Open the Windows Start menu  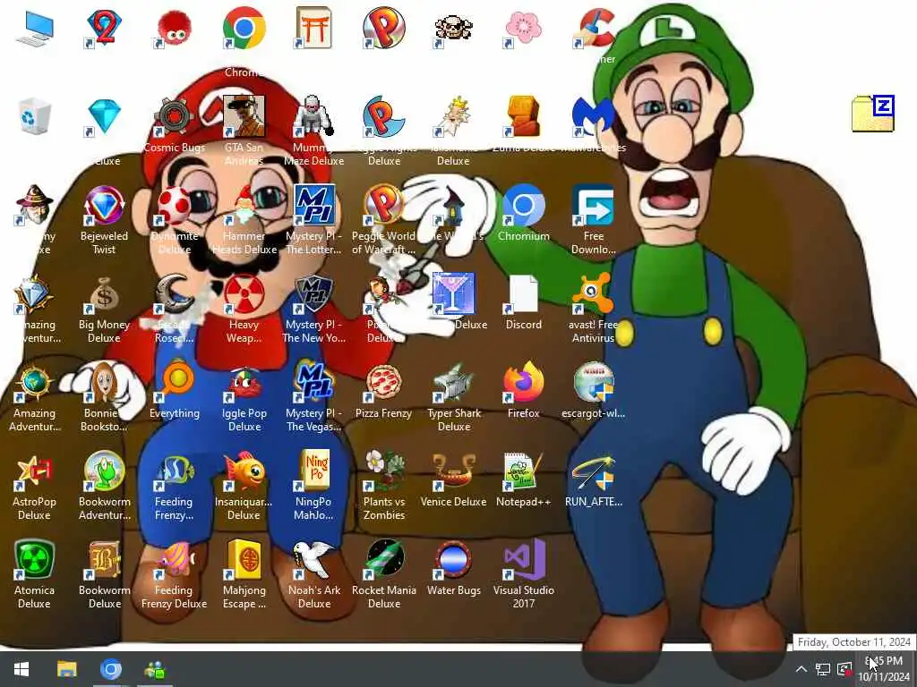coord(21,669)
